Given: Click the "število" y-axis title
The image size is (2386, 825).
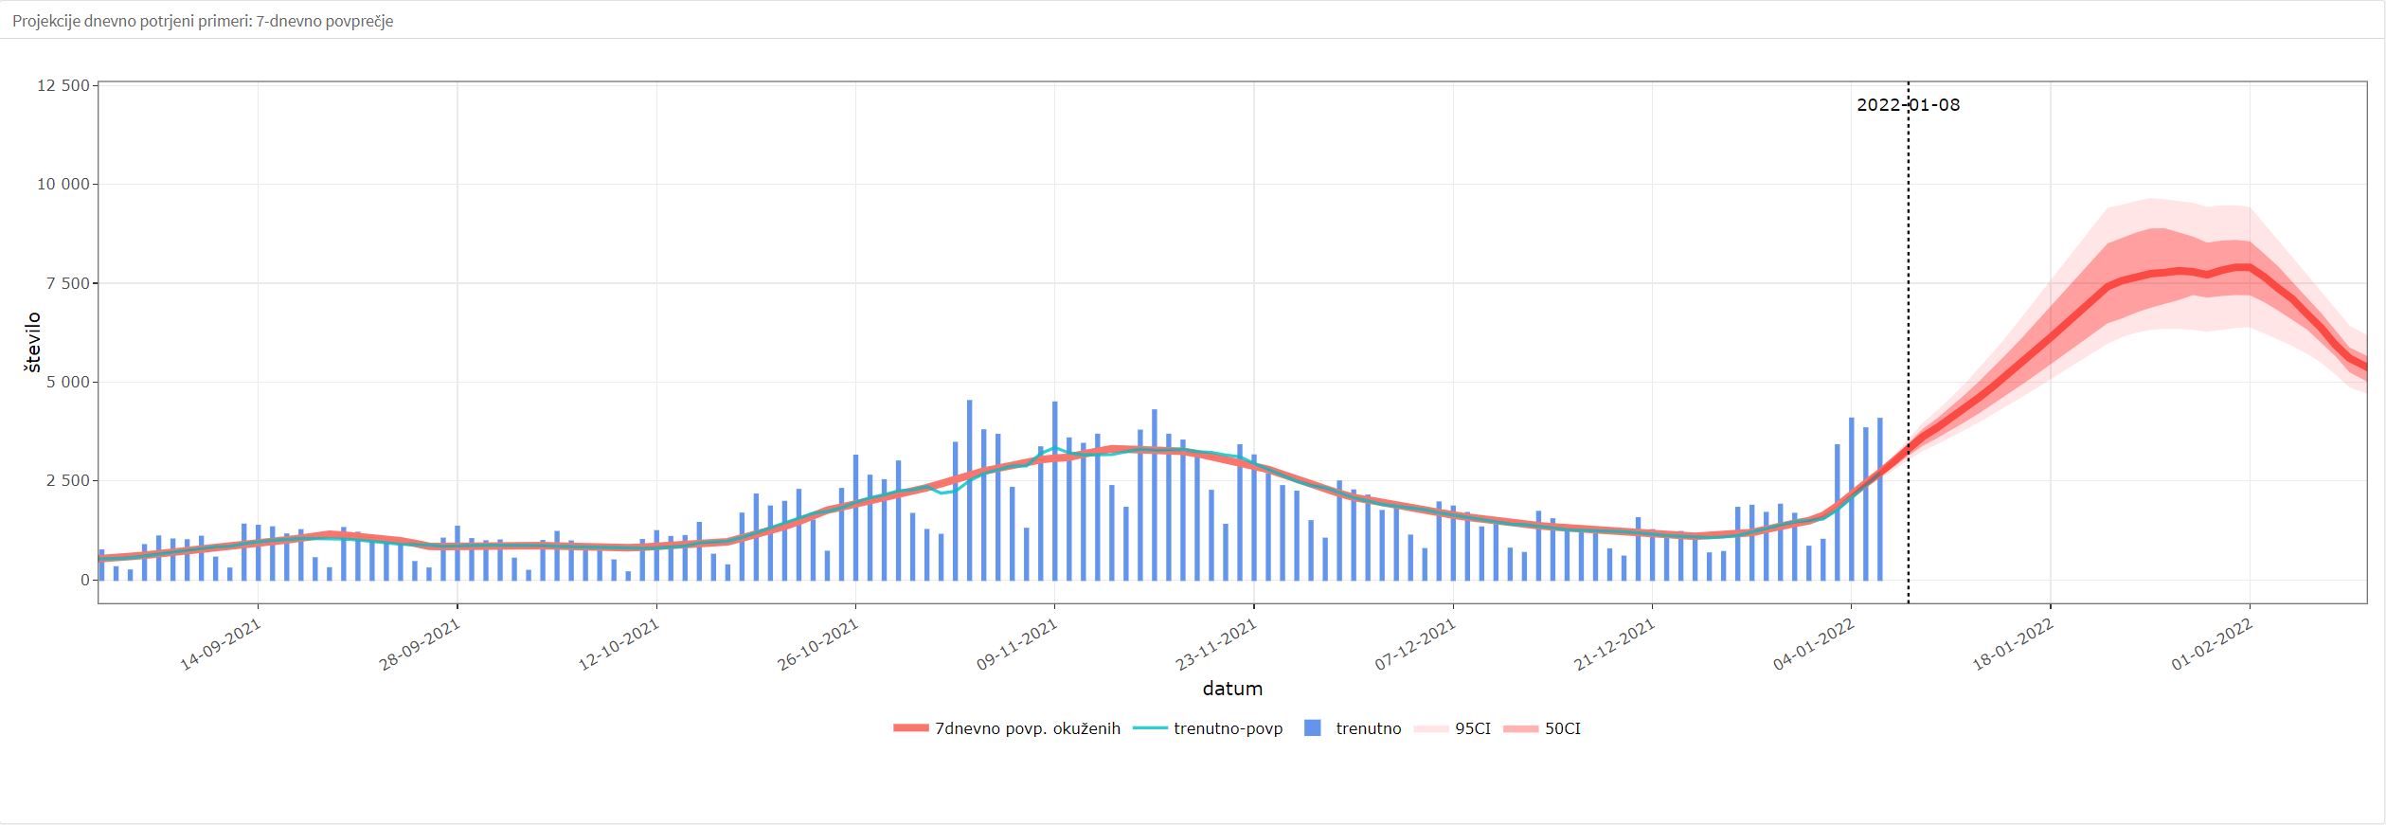Looking at the screenshot, I should 33,342.
